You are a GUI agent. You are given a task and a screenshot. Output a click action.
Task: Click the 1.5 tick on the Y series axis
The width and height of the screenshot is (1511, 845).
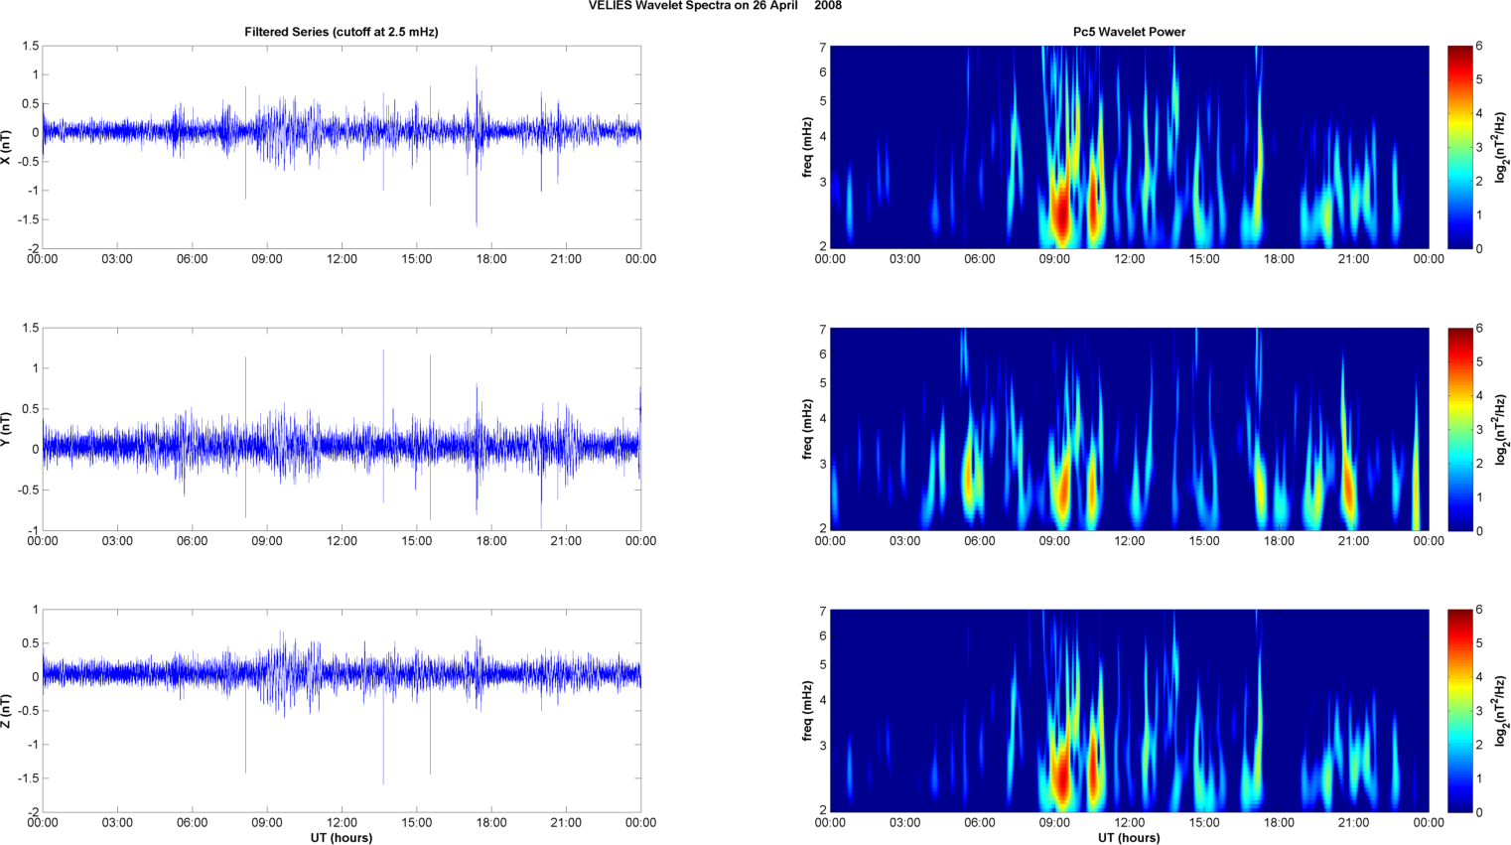(30, 328)
